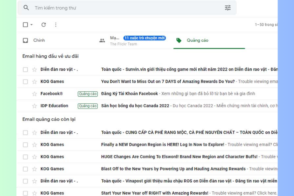Image resolution: width=294 pixels, height=196 pixels.
Task: Open the three-dot more options menu
Action: 56,25
